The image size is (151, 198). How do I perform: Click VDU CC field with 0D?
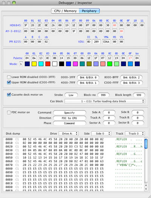89,42
